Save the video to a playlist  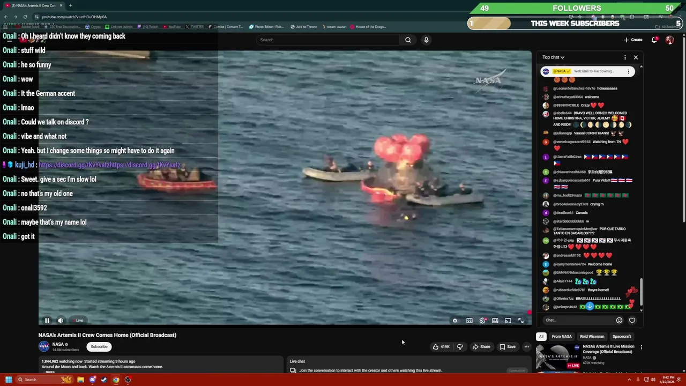tap(508, 347)
